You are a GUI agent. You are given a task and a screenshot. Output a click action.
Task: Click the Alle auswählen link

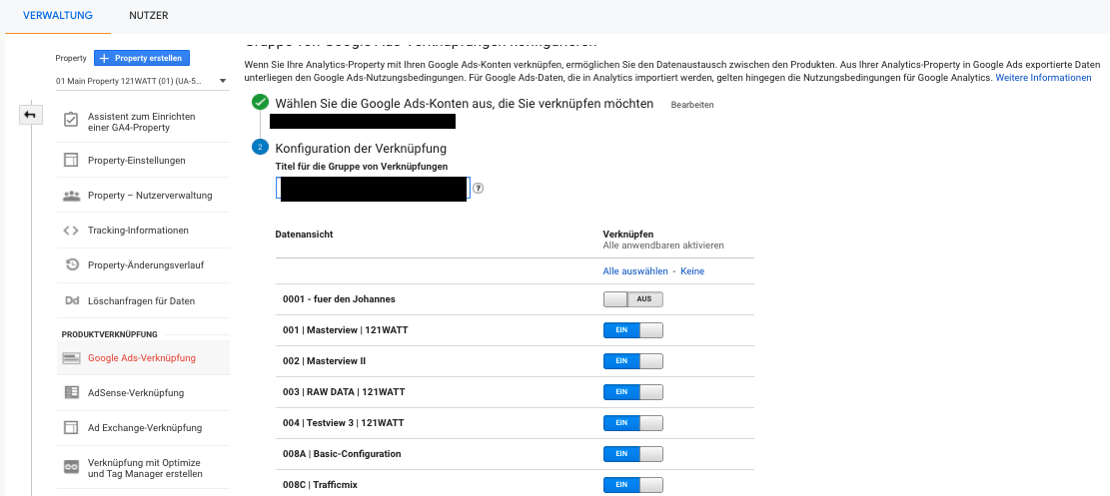(634, 271)
